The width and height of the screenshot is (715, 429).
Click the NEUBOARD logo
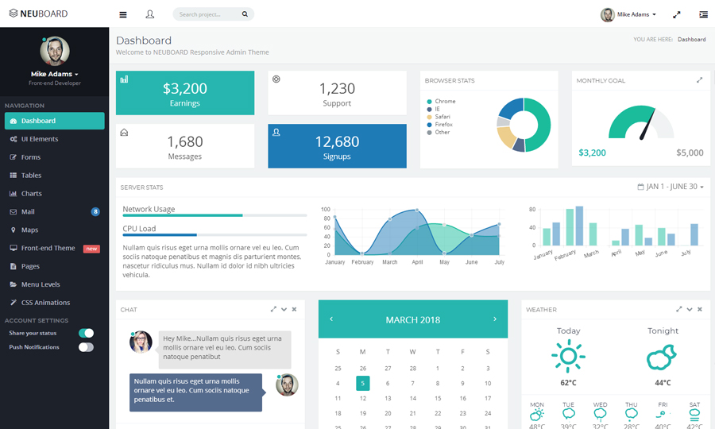coord(39,14)
